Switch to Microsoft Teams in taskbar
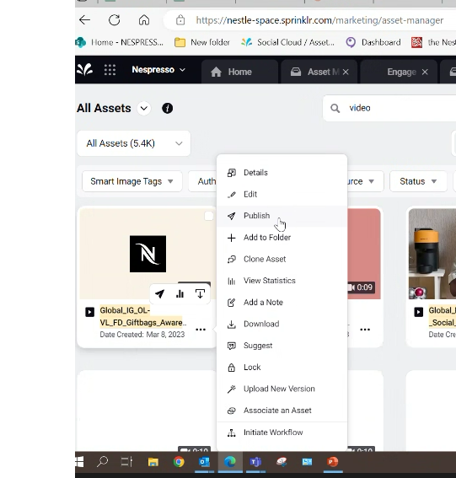 255,462
